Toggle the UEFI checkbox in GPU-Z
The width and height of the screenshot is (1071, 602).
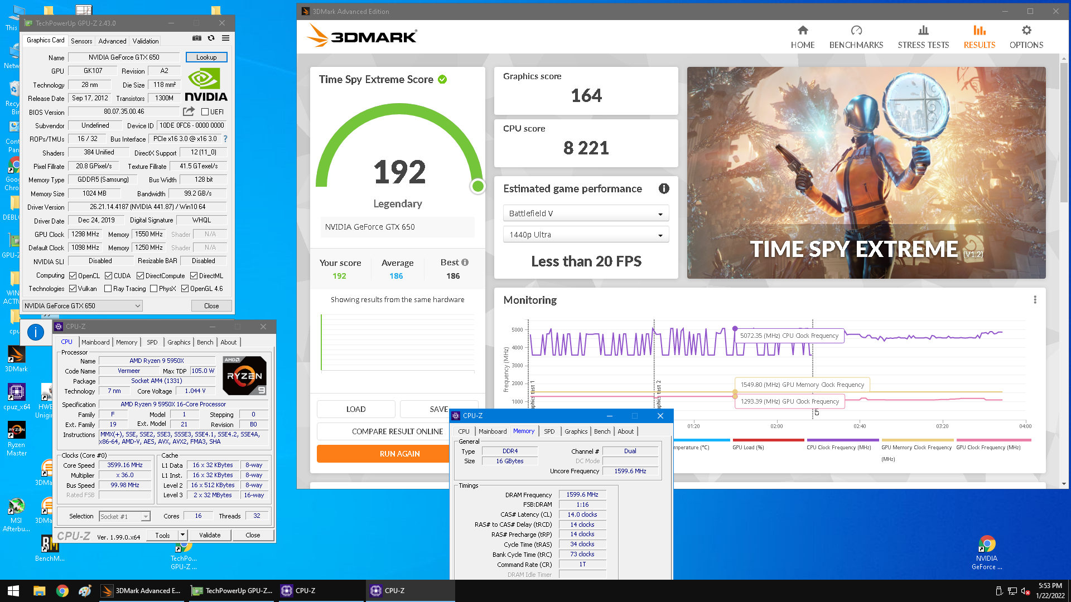point(205,111)
